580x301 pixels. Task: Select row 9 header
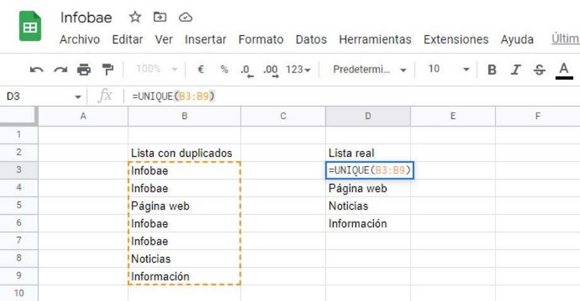18,276
